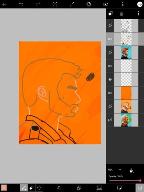Open the peach color swatch
The width and height of the screenshot is (144, 192).
[4, 188]
